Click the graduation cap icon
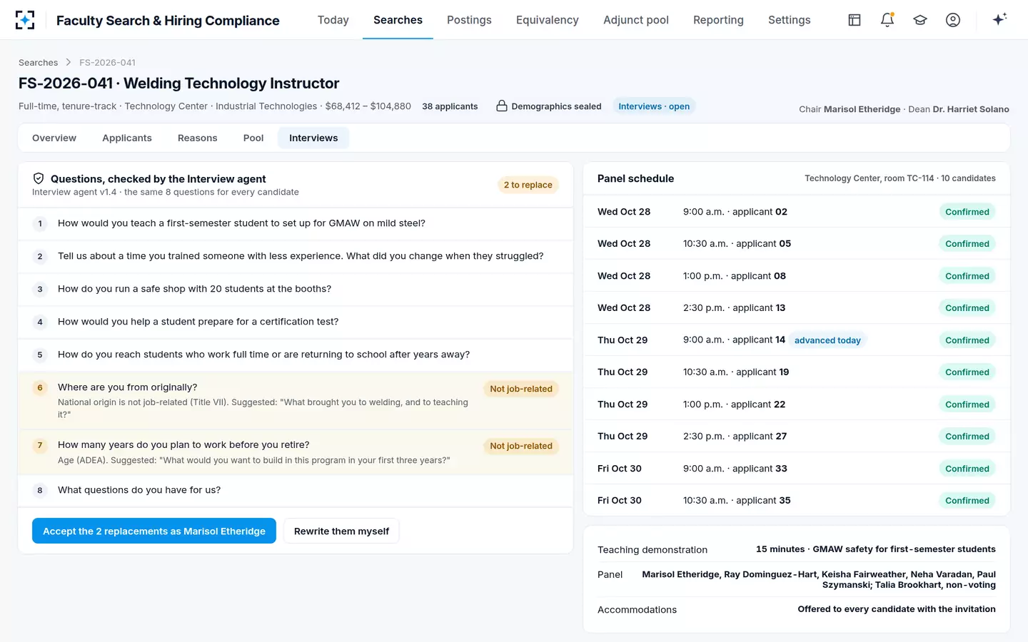 pyautogui.click(x=920, y=20)
